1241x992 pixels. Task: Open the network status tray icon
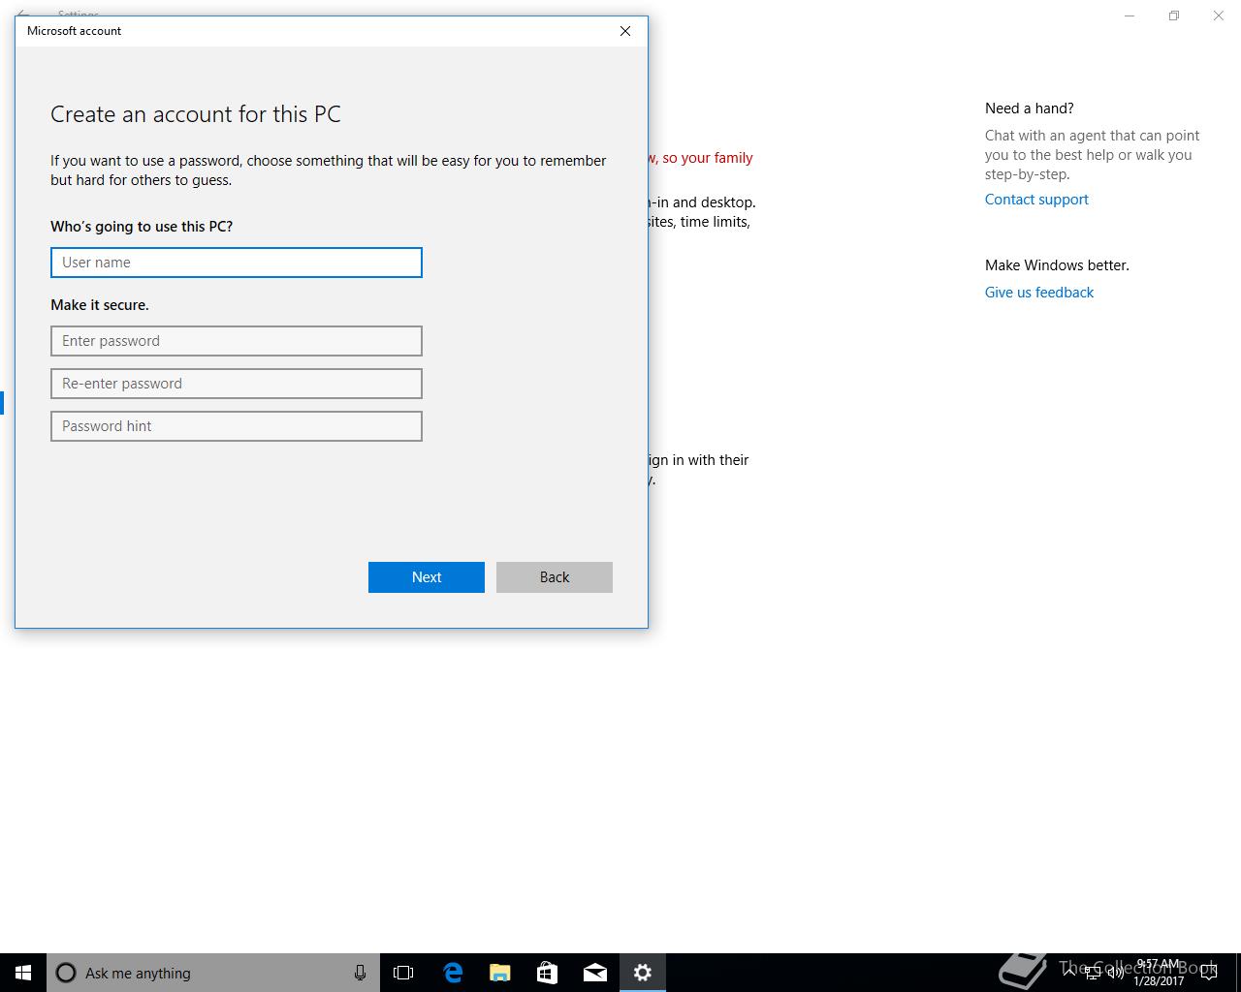[1093, 973]
